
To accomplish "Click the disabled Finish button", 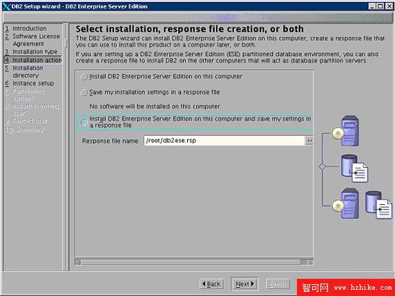I will coord(278,284).
